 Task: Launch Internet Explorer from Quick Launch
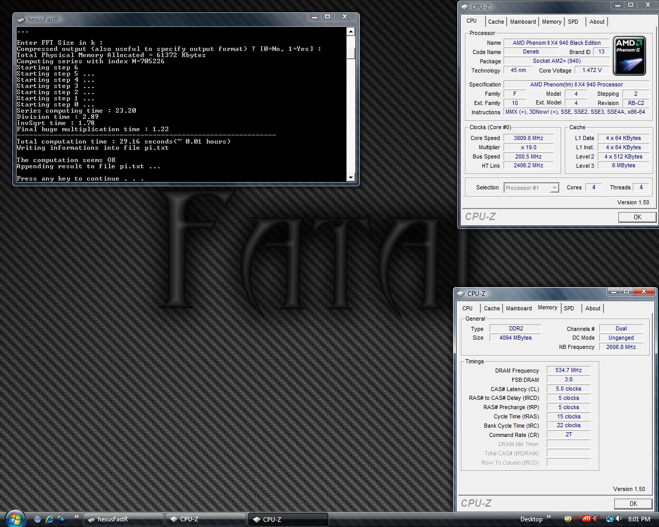49,519
